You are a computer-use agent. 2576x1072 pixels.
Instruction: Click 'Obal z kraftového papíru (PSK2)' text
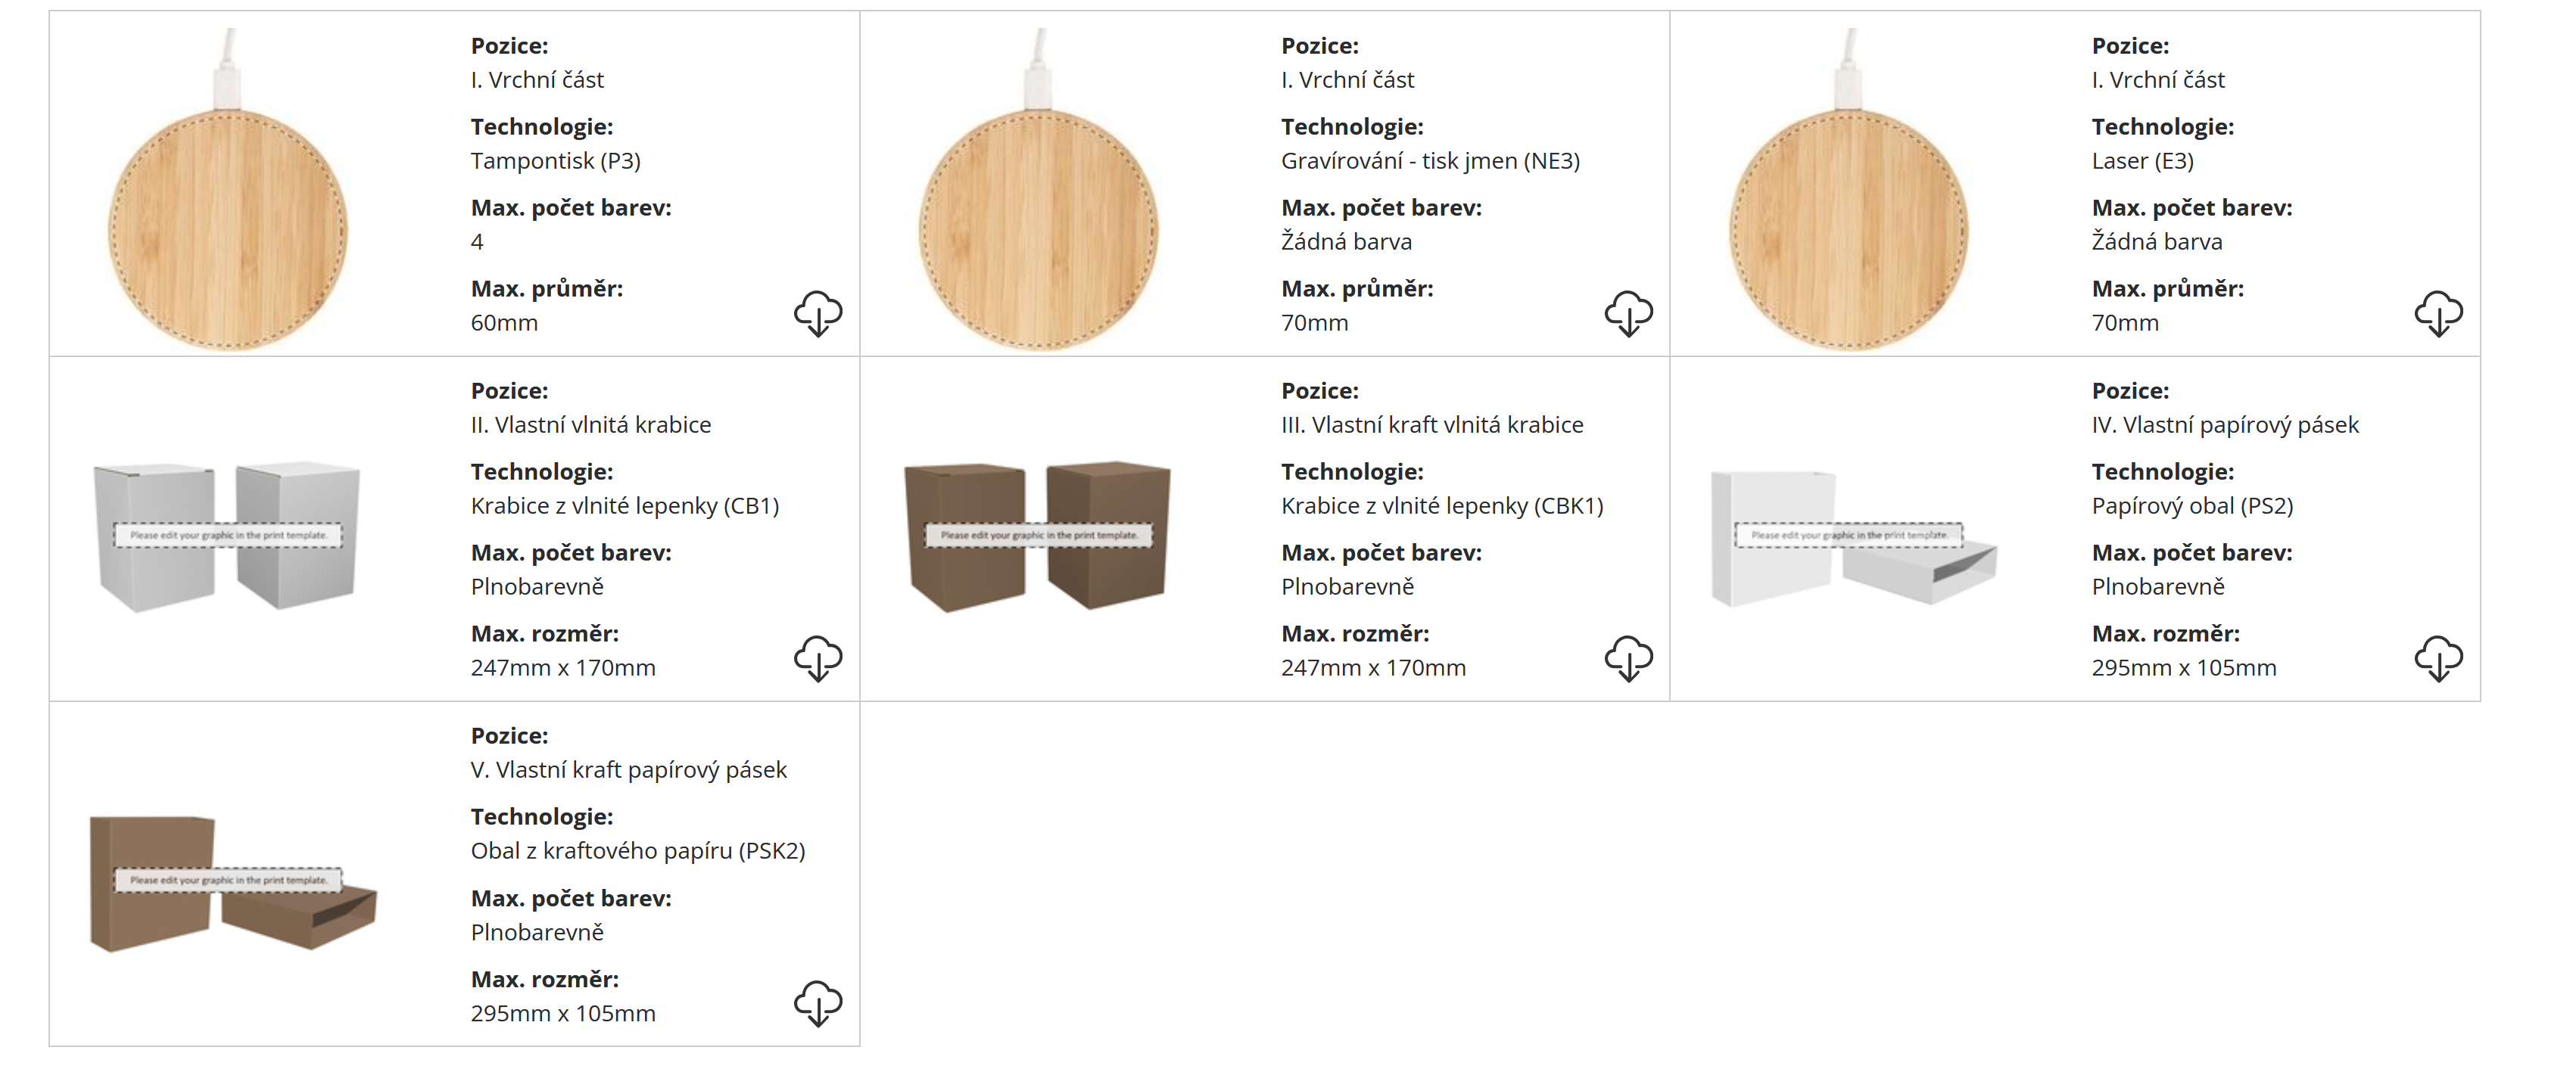click(637, 850)
